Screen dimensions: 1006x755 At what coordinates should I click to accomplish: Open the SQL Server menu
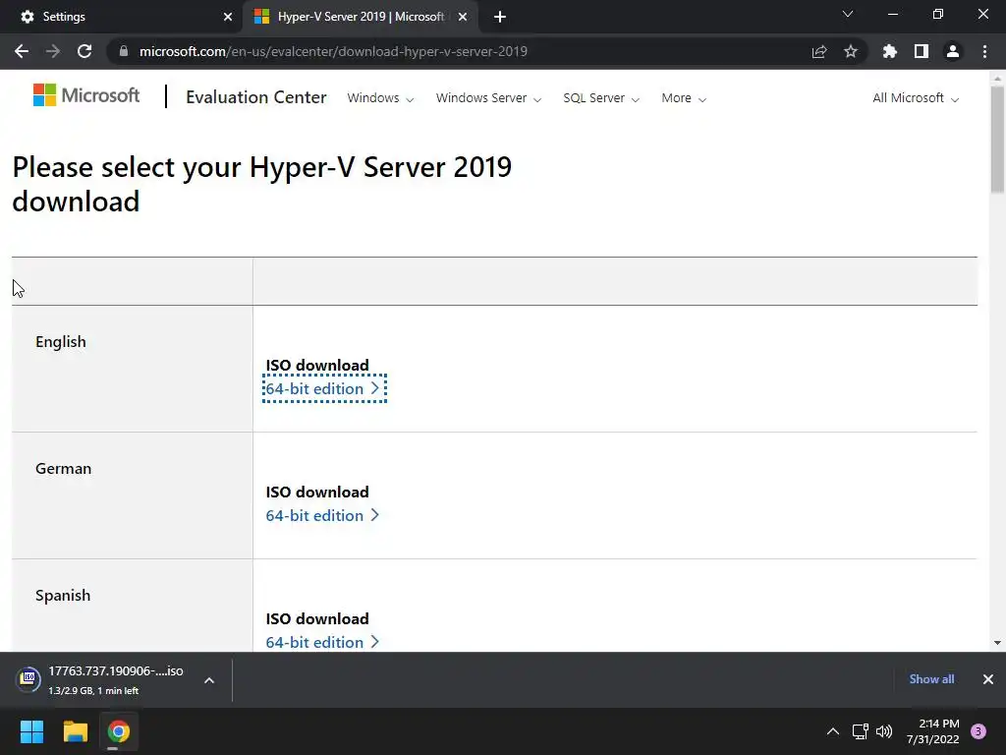pyautogui.click(x=601, y=98)
